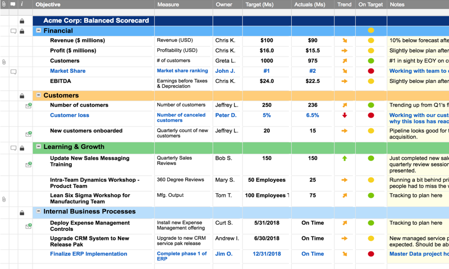Click the lock icon on Internal Business Processes row
The width and height of the screenshot is (449, 269).
tap(22, 212)
